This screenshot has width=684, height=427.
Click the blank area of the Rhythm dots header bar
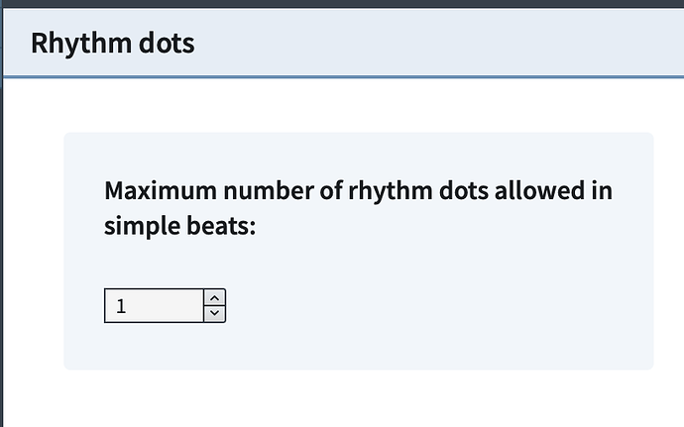click(x=446, y=44)
